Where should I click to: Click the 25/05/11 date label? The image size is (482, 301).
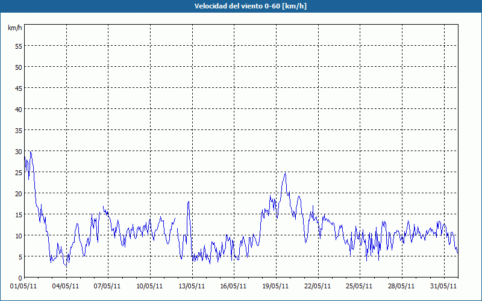coord(360,286)
